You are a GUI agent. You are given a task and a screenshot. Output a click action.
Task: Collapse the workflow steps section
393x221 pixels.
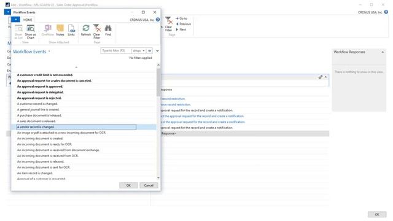[x=325, y=77]
